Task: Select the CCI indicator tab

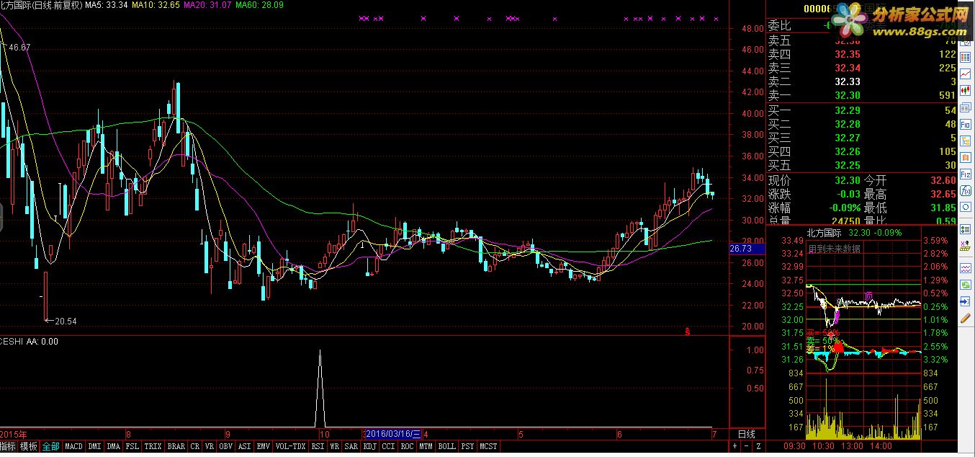Action: 388,446
